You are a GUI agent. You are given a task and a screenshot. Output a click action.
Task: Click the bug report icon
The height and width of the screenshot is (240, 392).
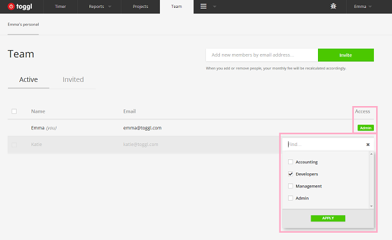pos(333,7)
